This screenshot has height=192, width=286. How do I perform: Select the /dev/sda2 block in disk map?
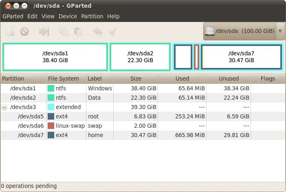pyautogui.click(x=140, y=57)
